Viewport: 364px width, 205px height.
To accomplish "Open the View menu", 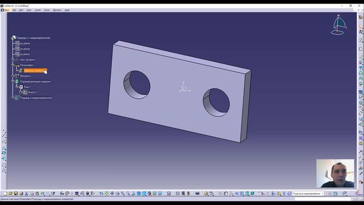I will click(29, 10).
